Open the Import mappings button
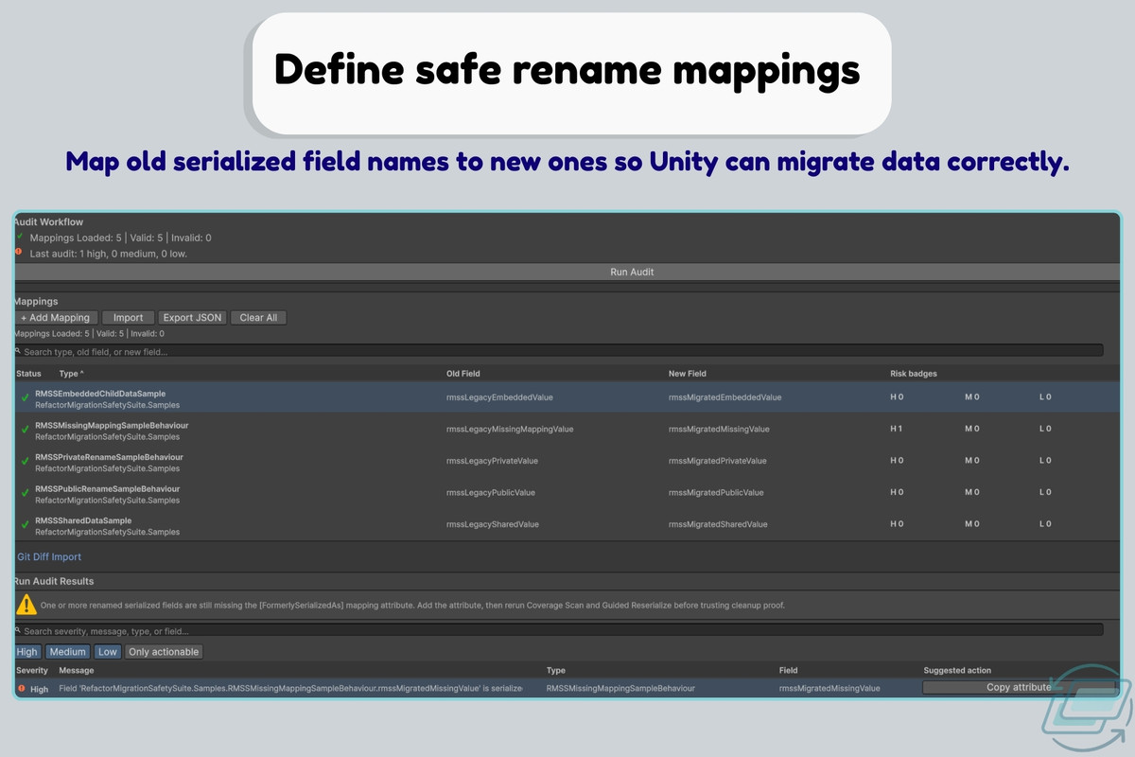The width and height of the screenshot is (1135, 757). pyautogui.click(x=129, y=318)
